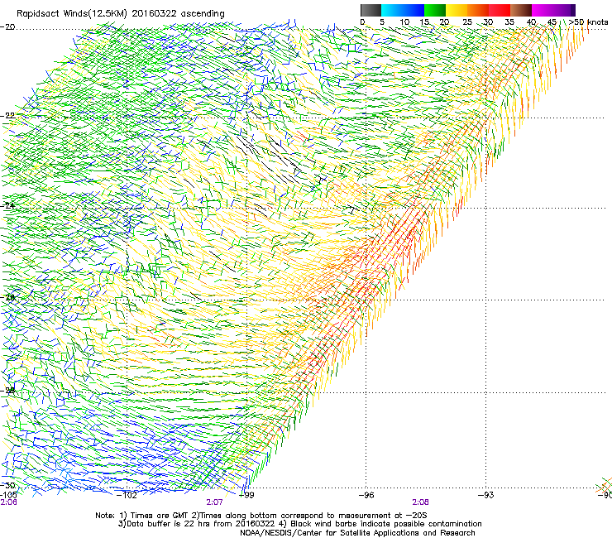The image size is (612, 538).
Task: Click the '-22' latitude axis label
Action: tap(7, 116)
